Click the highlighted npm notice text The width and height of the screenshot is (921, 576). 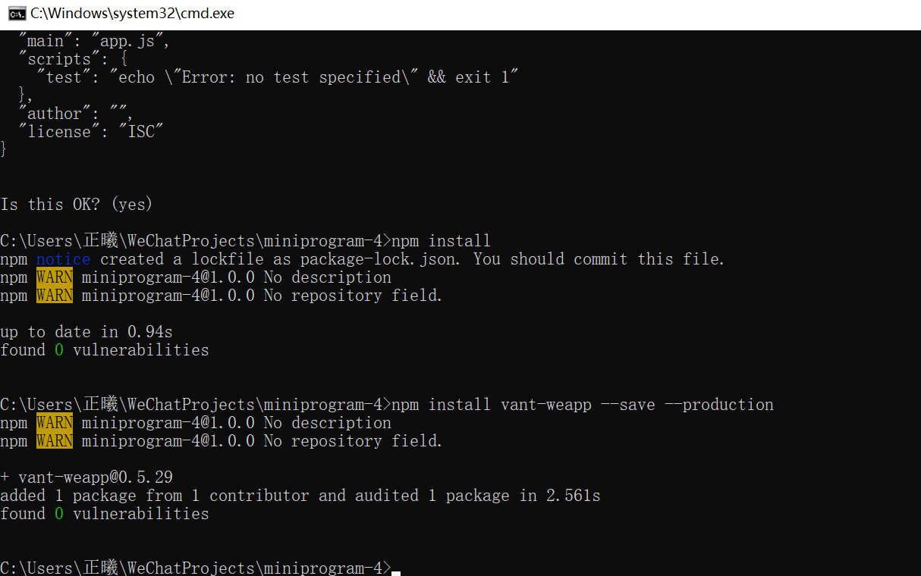pyautogui.click(x=63, y=258)
